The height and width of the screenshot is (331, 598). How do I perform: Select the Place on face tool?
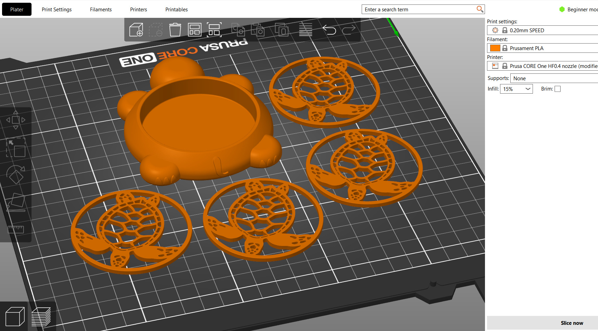click(x=16, y=202)
